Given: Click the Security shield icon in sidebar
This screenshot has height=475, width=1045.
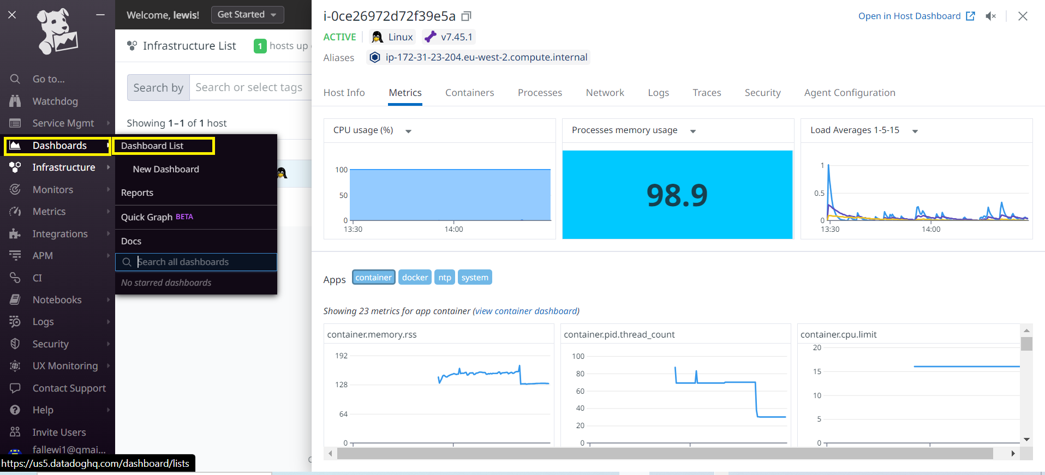Looking at the screenshot, I should tap(15, 344).
